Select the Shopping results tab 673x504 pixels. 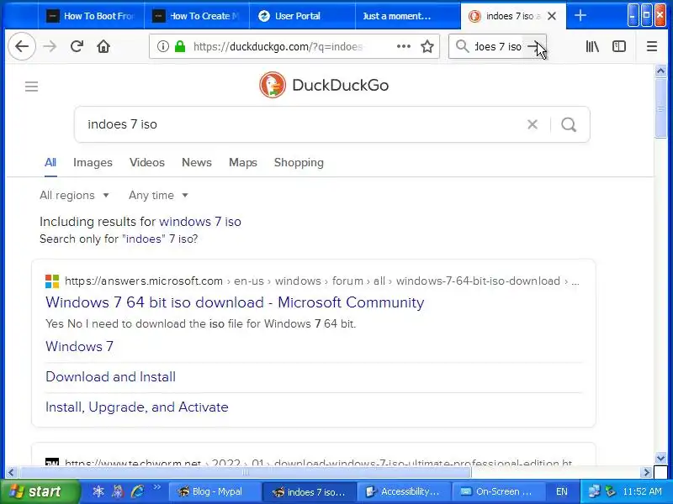click(299, 162)
